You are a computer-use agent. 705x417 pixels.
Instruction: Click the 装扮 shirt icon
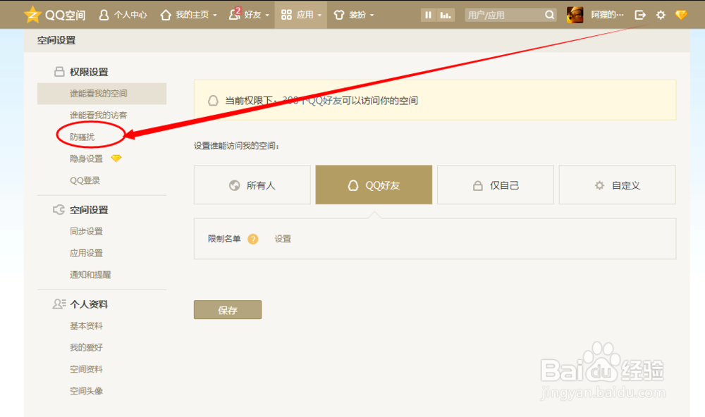click(x=339, y=15)
